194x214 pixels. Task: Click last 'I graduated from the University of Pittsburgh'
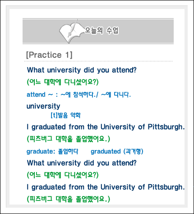[106, 187]
